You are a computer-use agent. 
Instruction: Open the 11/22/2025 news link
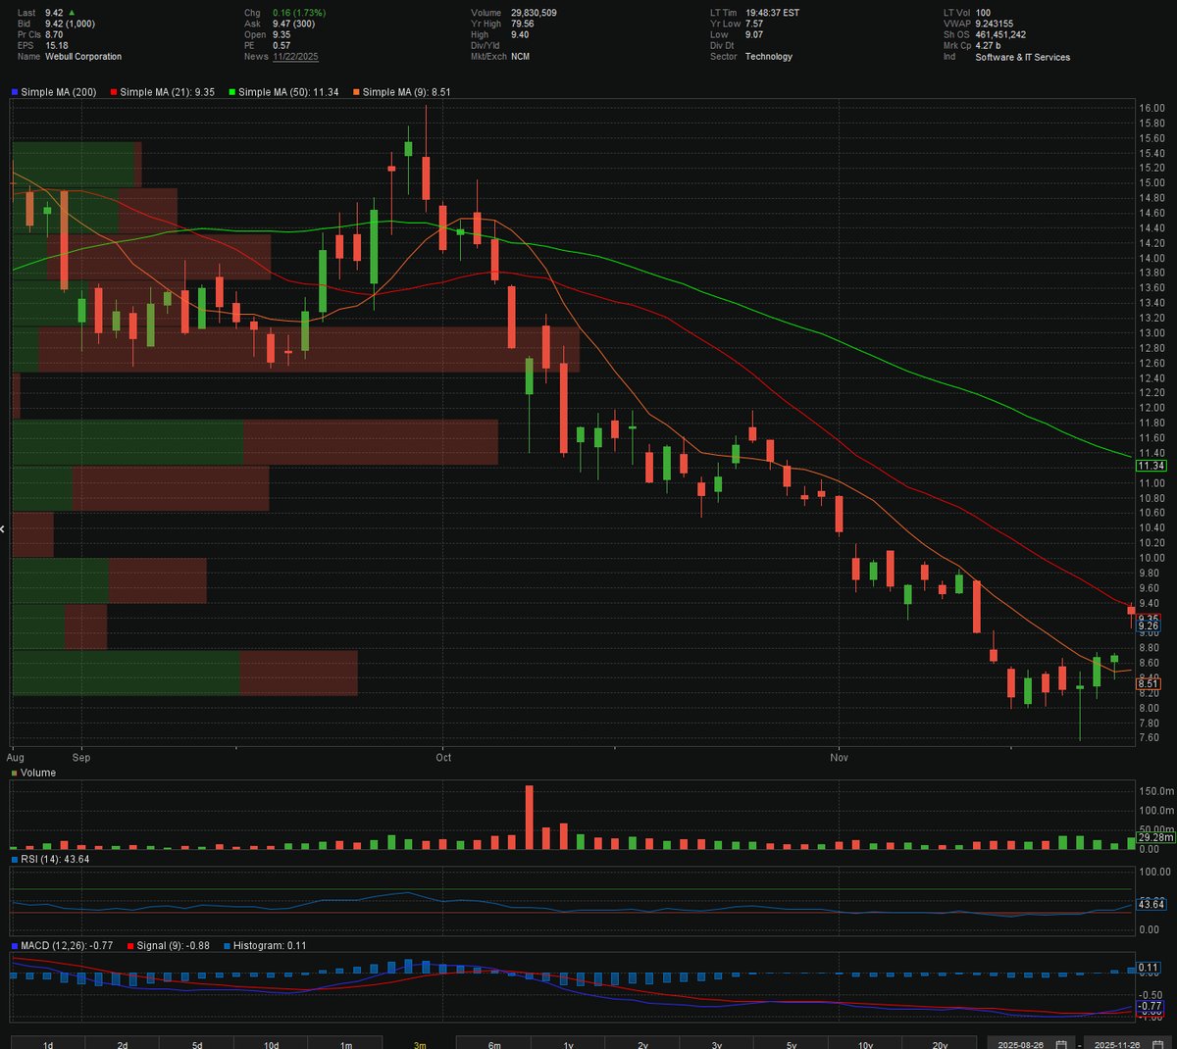(x=295, y=57)
